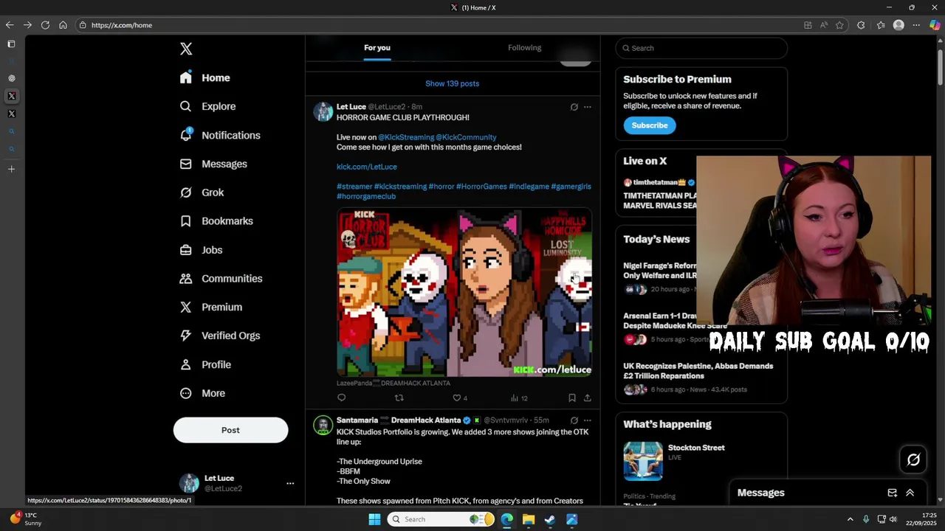This screenshot has width=945, height=531.
Task: Refresh the browser page
Action: [45, 25]
